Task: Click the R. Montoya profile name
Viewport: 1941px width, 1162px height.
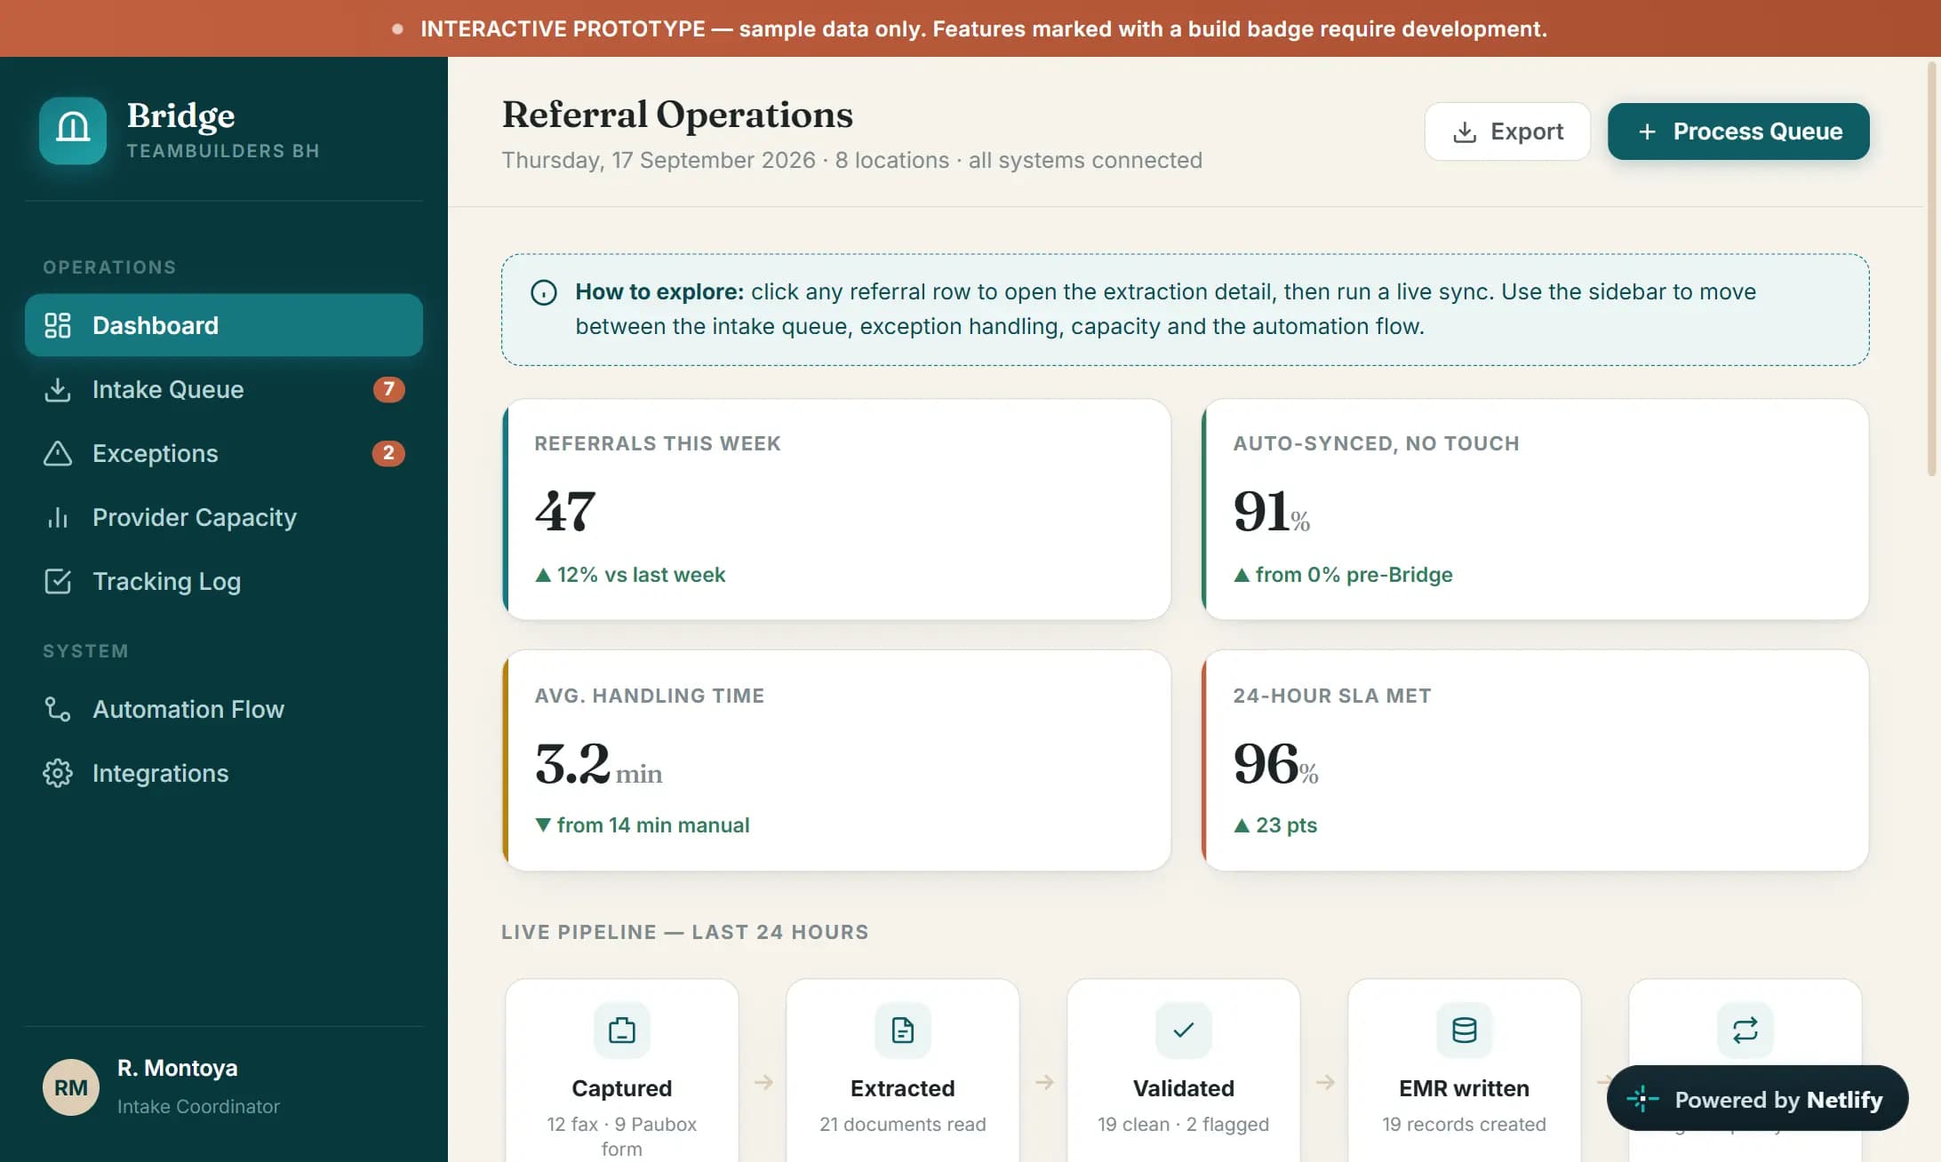Action: click(178, 1068)
